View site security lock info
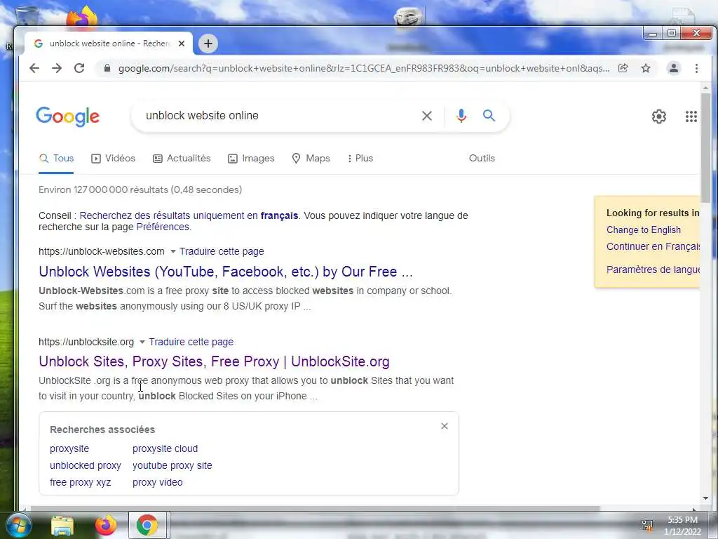This screenshot has width=718, height=539. pos(107,68)
